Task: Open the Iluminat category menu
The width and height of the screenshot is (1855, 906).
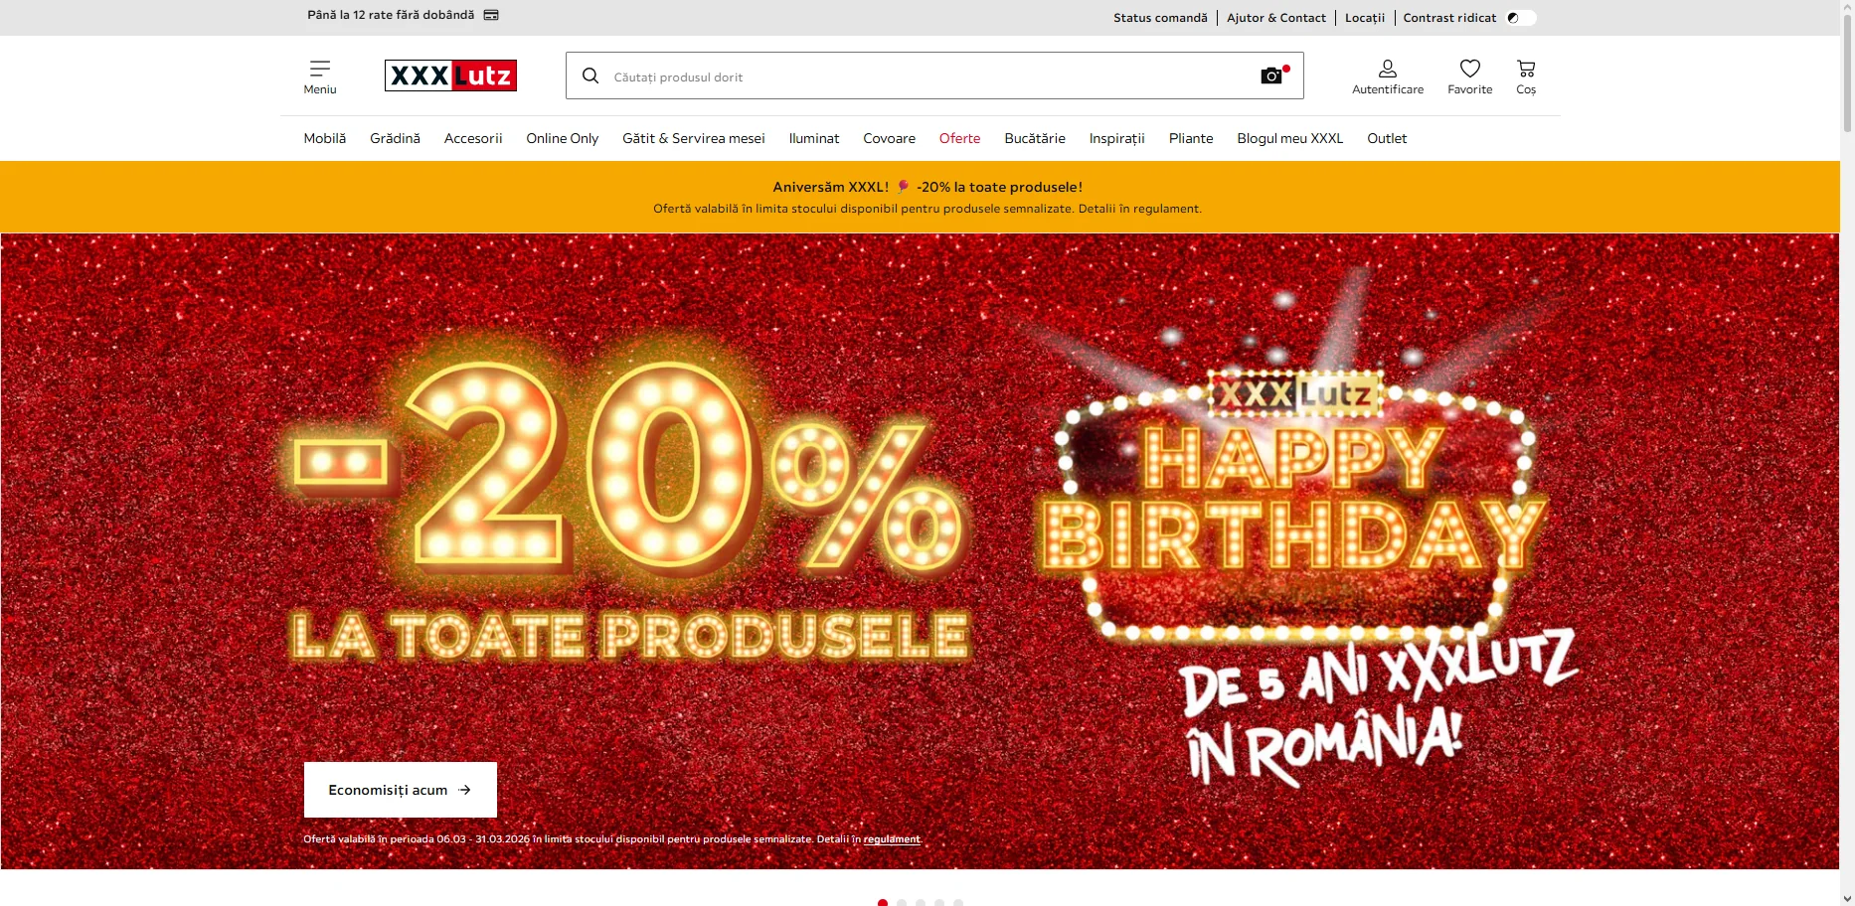Action: click(x=814, y=138)
